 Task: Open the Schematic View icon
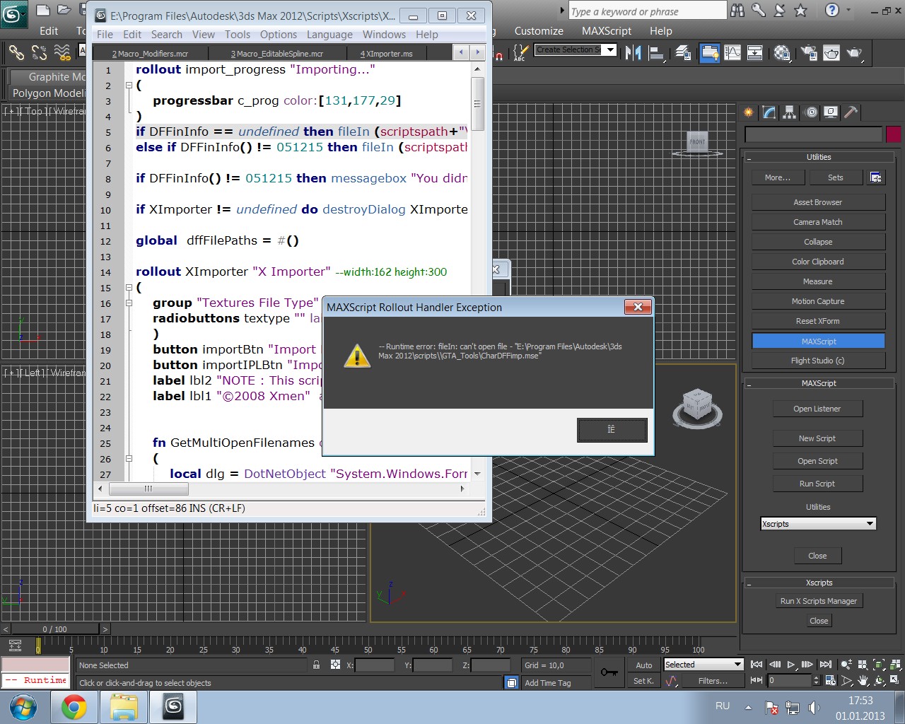tap(754, 52)
